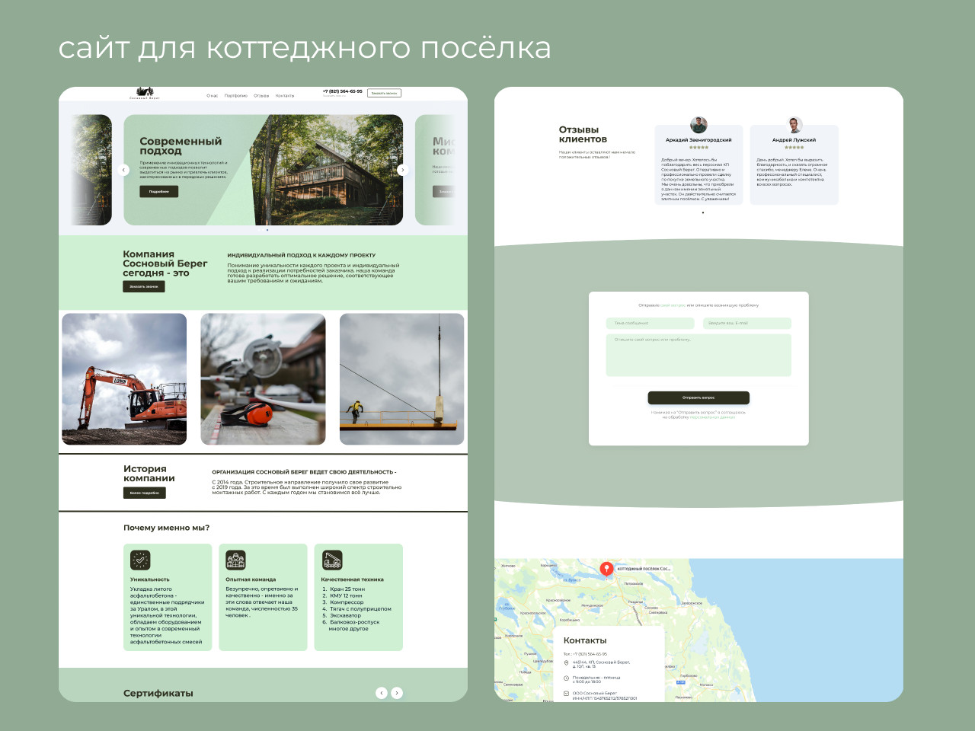Click the location pin icon by address
Image resolution: width=975 pixels, height=731 pixels.
pos(566,663)
